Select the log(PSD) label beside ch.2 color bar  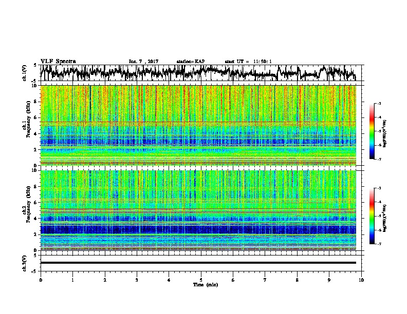coord(385,219)
